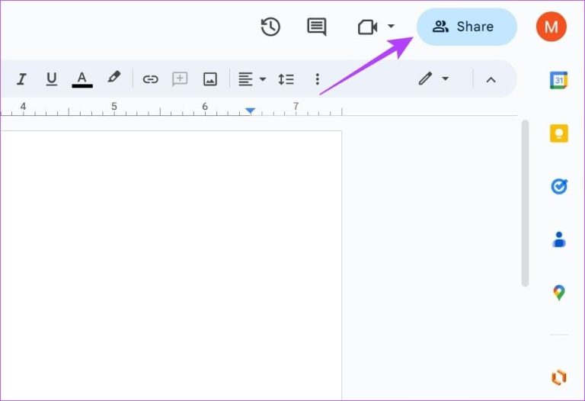585x401 pixels.
Task: Open Google Keep in side panel
Action: (x=558, y=133)
